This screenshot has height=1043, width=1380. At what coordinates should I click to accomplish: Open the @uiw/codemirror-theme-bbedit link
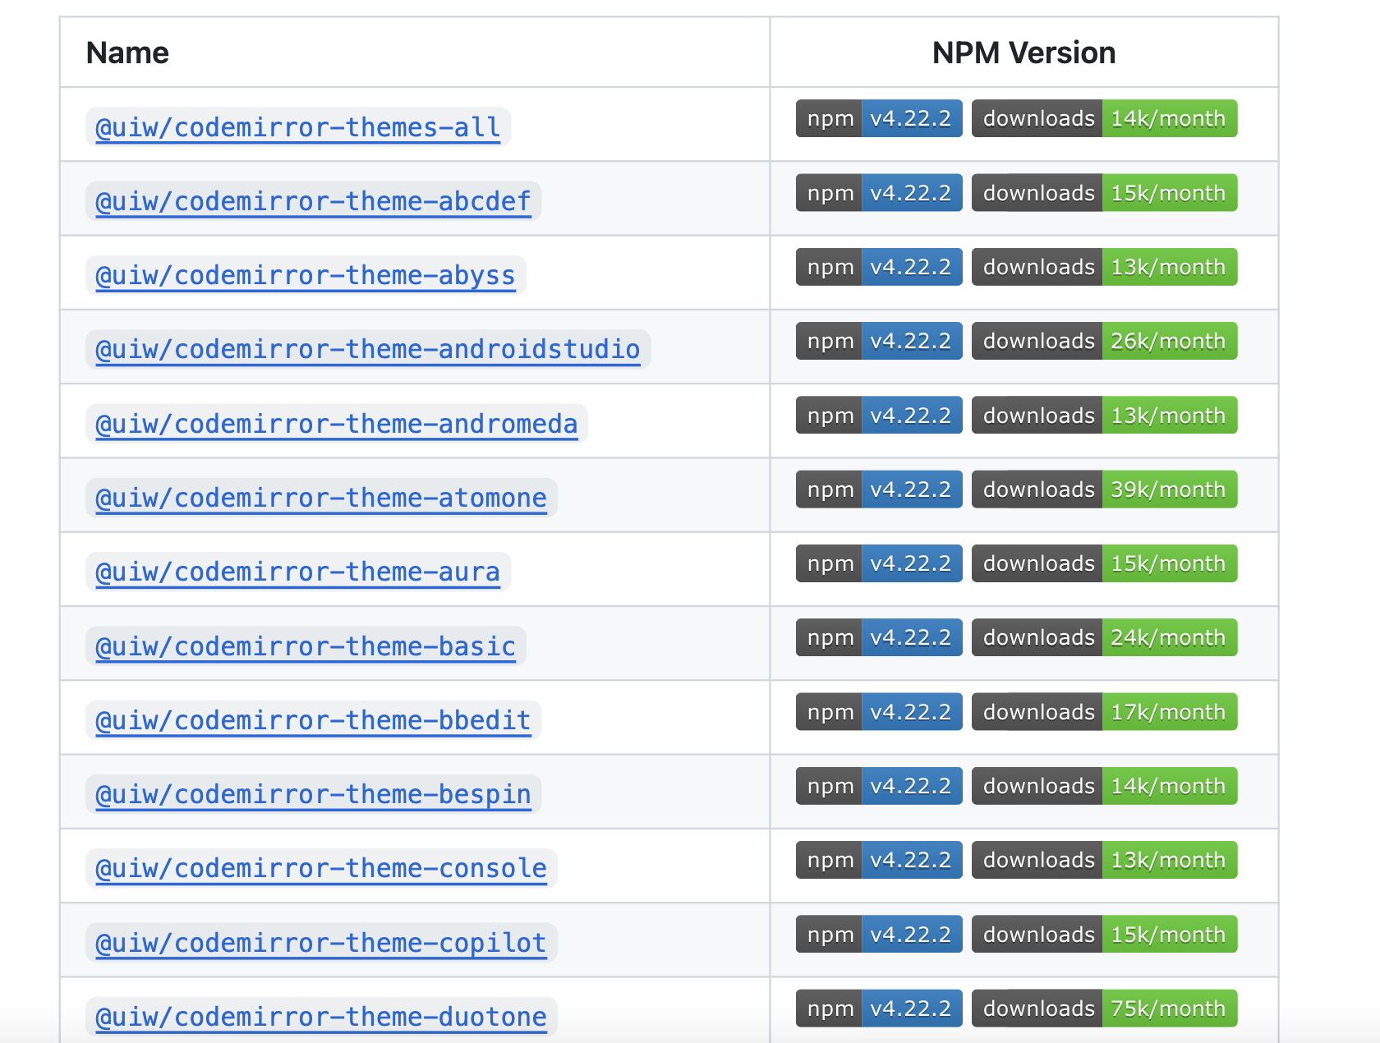click(x=311, y=720)
